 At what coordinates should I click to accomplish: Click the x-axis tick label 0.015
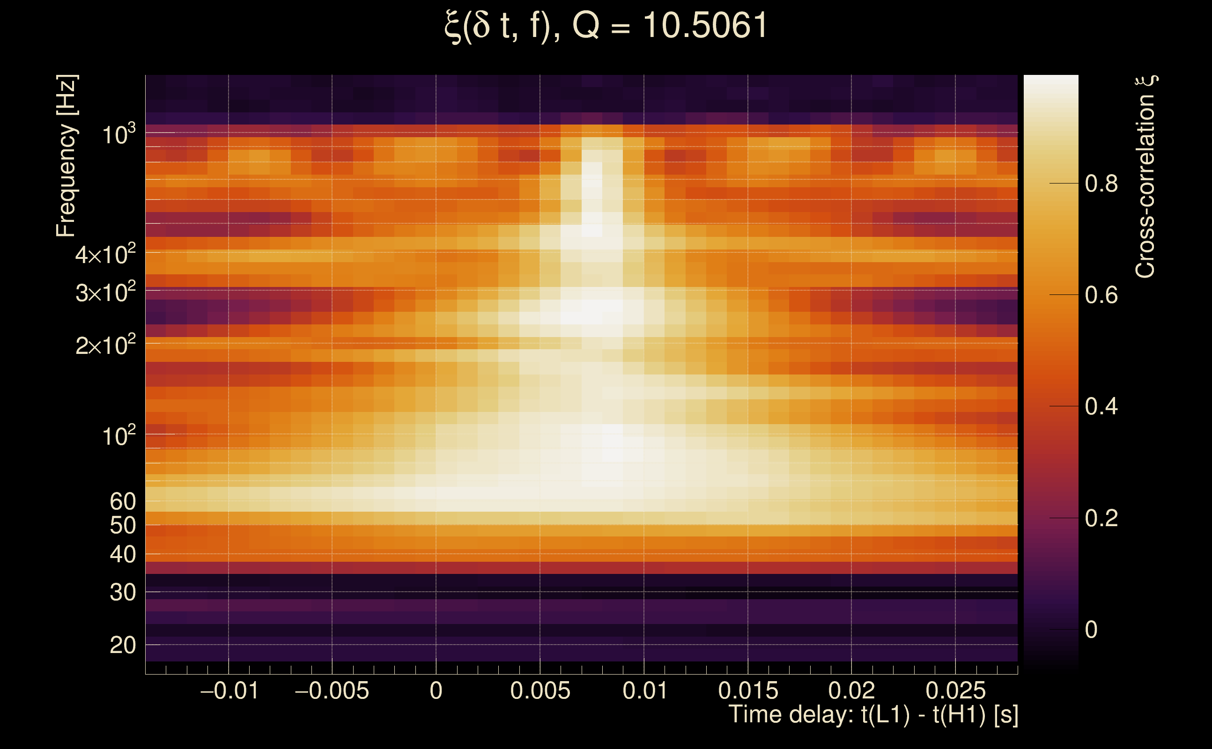click(x=748, y=690)
